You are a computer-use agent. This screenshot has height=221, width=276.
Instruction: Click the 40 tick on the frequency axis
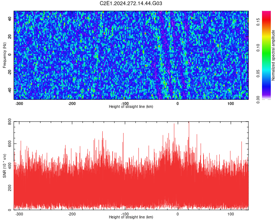coord(10,18)
